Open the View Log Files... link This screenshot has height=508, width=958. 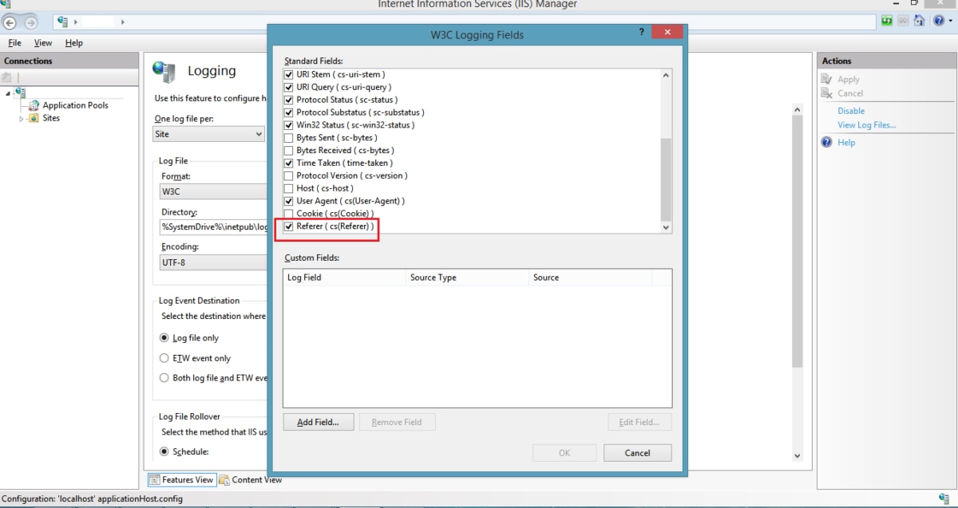[x=866, y=125]
